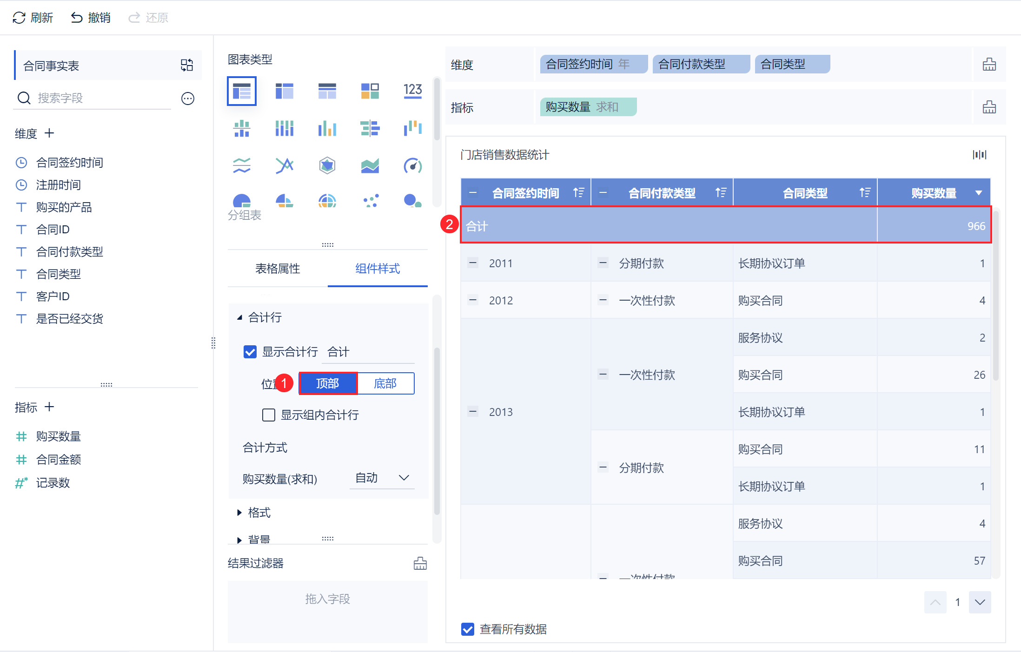Screen dimensions: 1021x652
Task: Click sort icon on 合同签约时间 column header
Action: (x=579, y=192)
